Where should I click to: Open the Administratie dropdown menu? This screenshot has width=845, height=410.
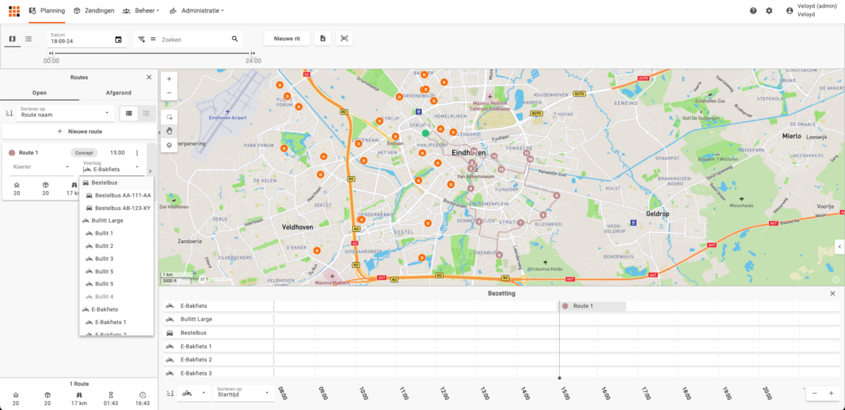pos(197,11)
